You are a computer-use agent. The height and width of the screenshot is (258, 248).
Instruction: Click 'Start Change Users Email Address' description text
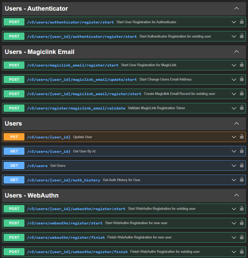(x=165, y=79)
